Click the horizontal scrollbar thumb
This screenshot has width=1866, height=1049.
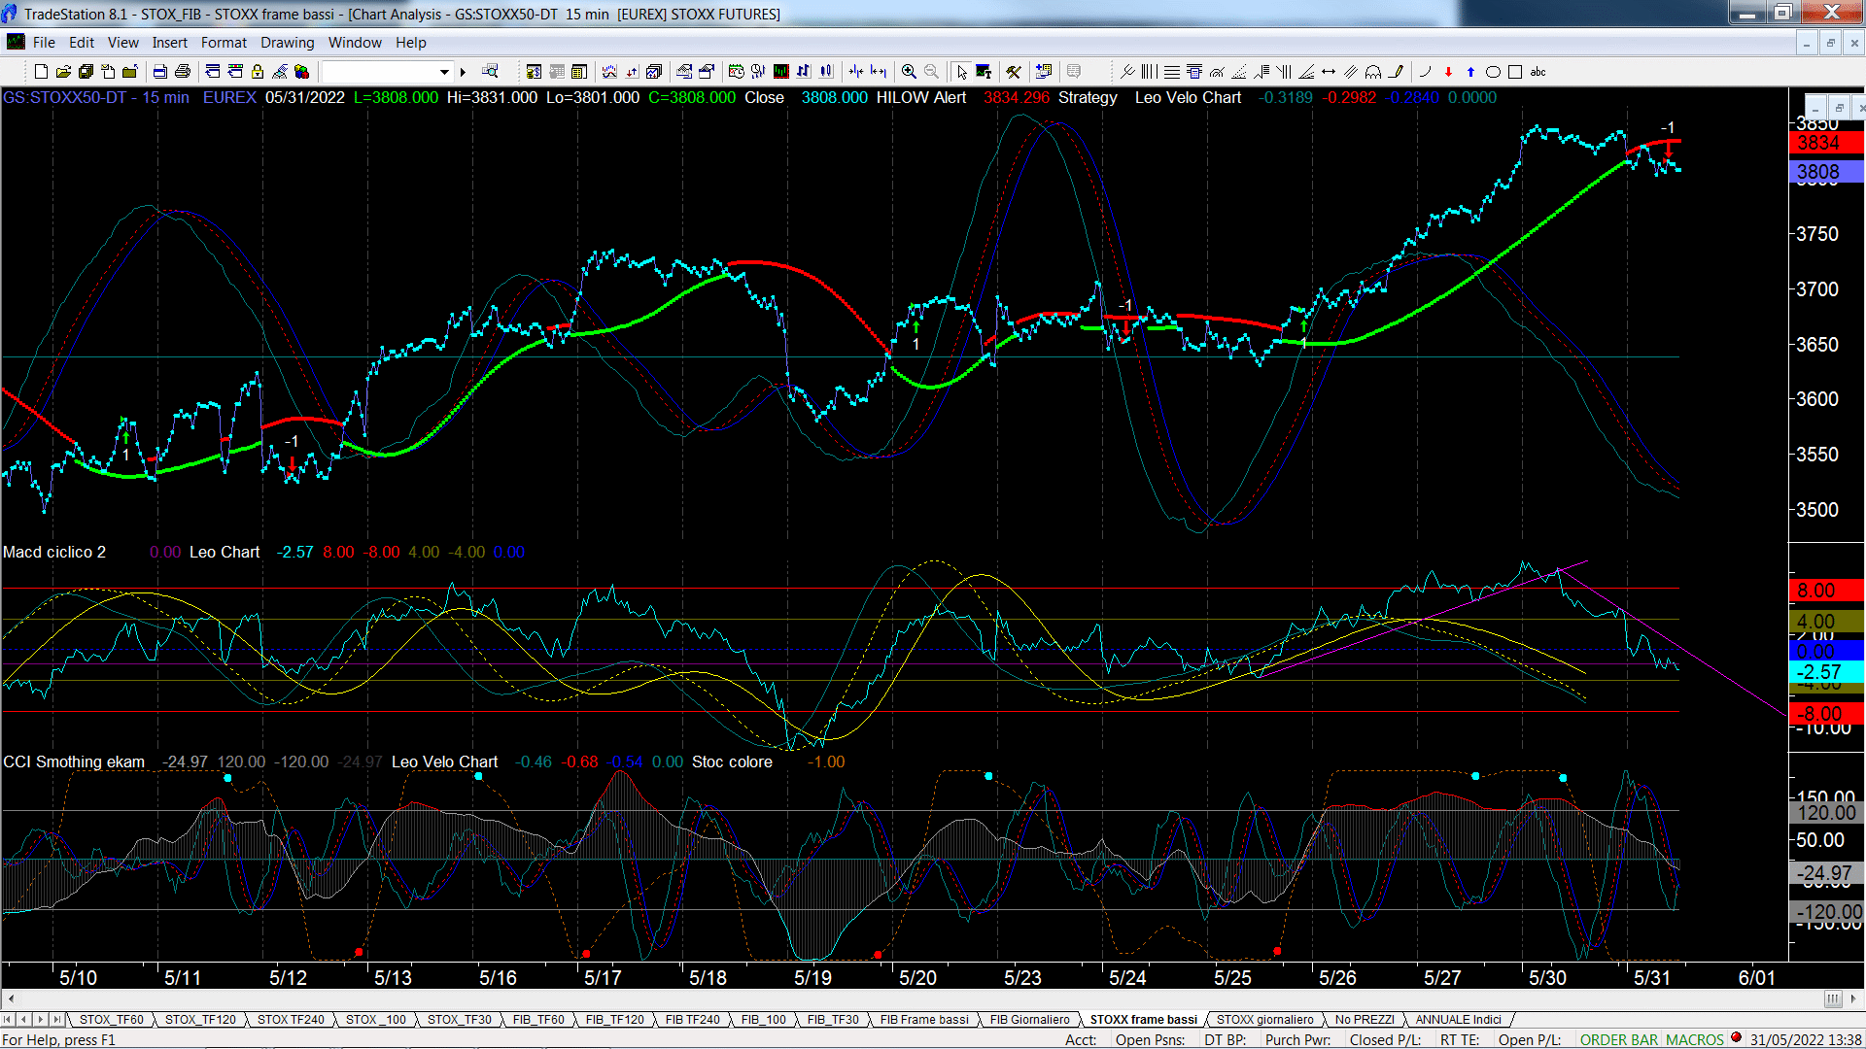(1833, 998)
